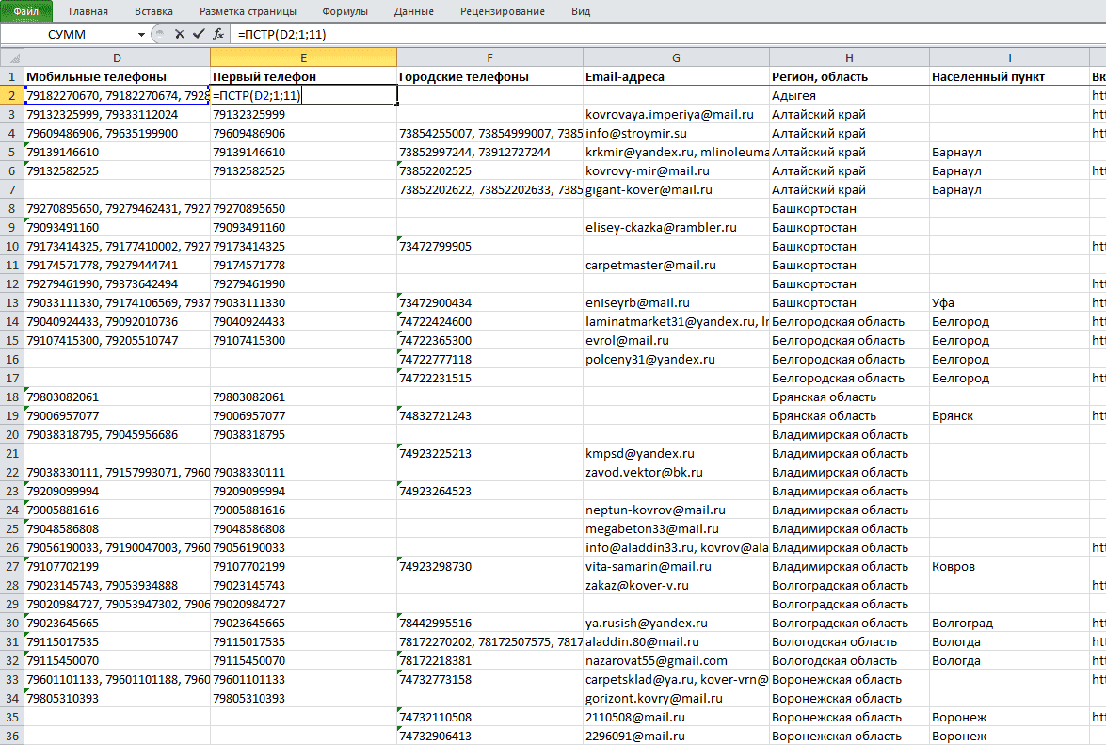The image size is (1106, 745).
Task: Click the Барнаул cell in row 5
Action: [x=1009, y=153]
